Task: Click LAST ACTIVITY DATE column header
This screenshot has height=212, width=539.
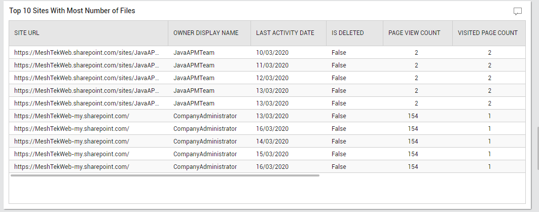Action: [x=285, y=33]
